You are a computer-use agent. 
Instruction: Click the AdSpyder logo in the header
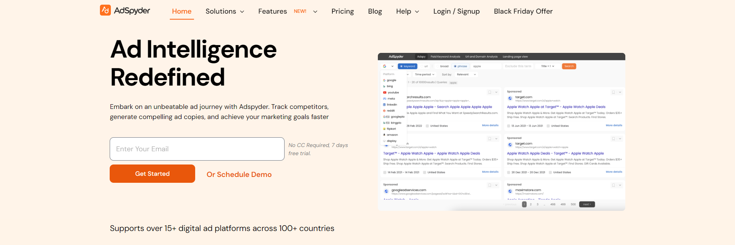[x=125, y=10]
